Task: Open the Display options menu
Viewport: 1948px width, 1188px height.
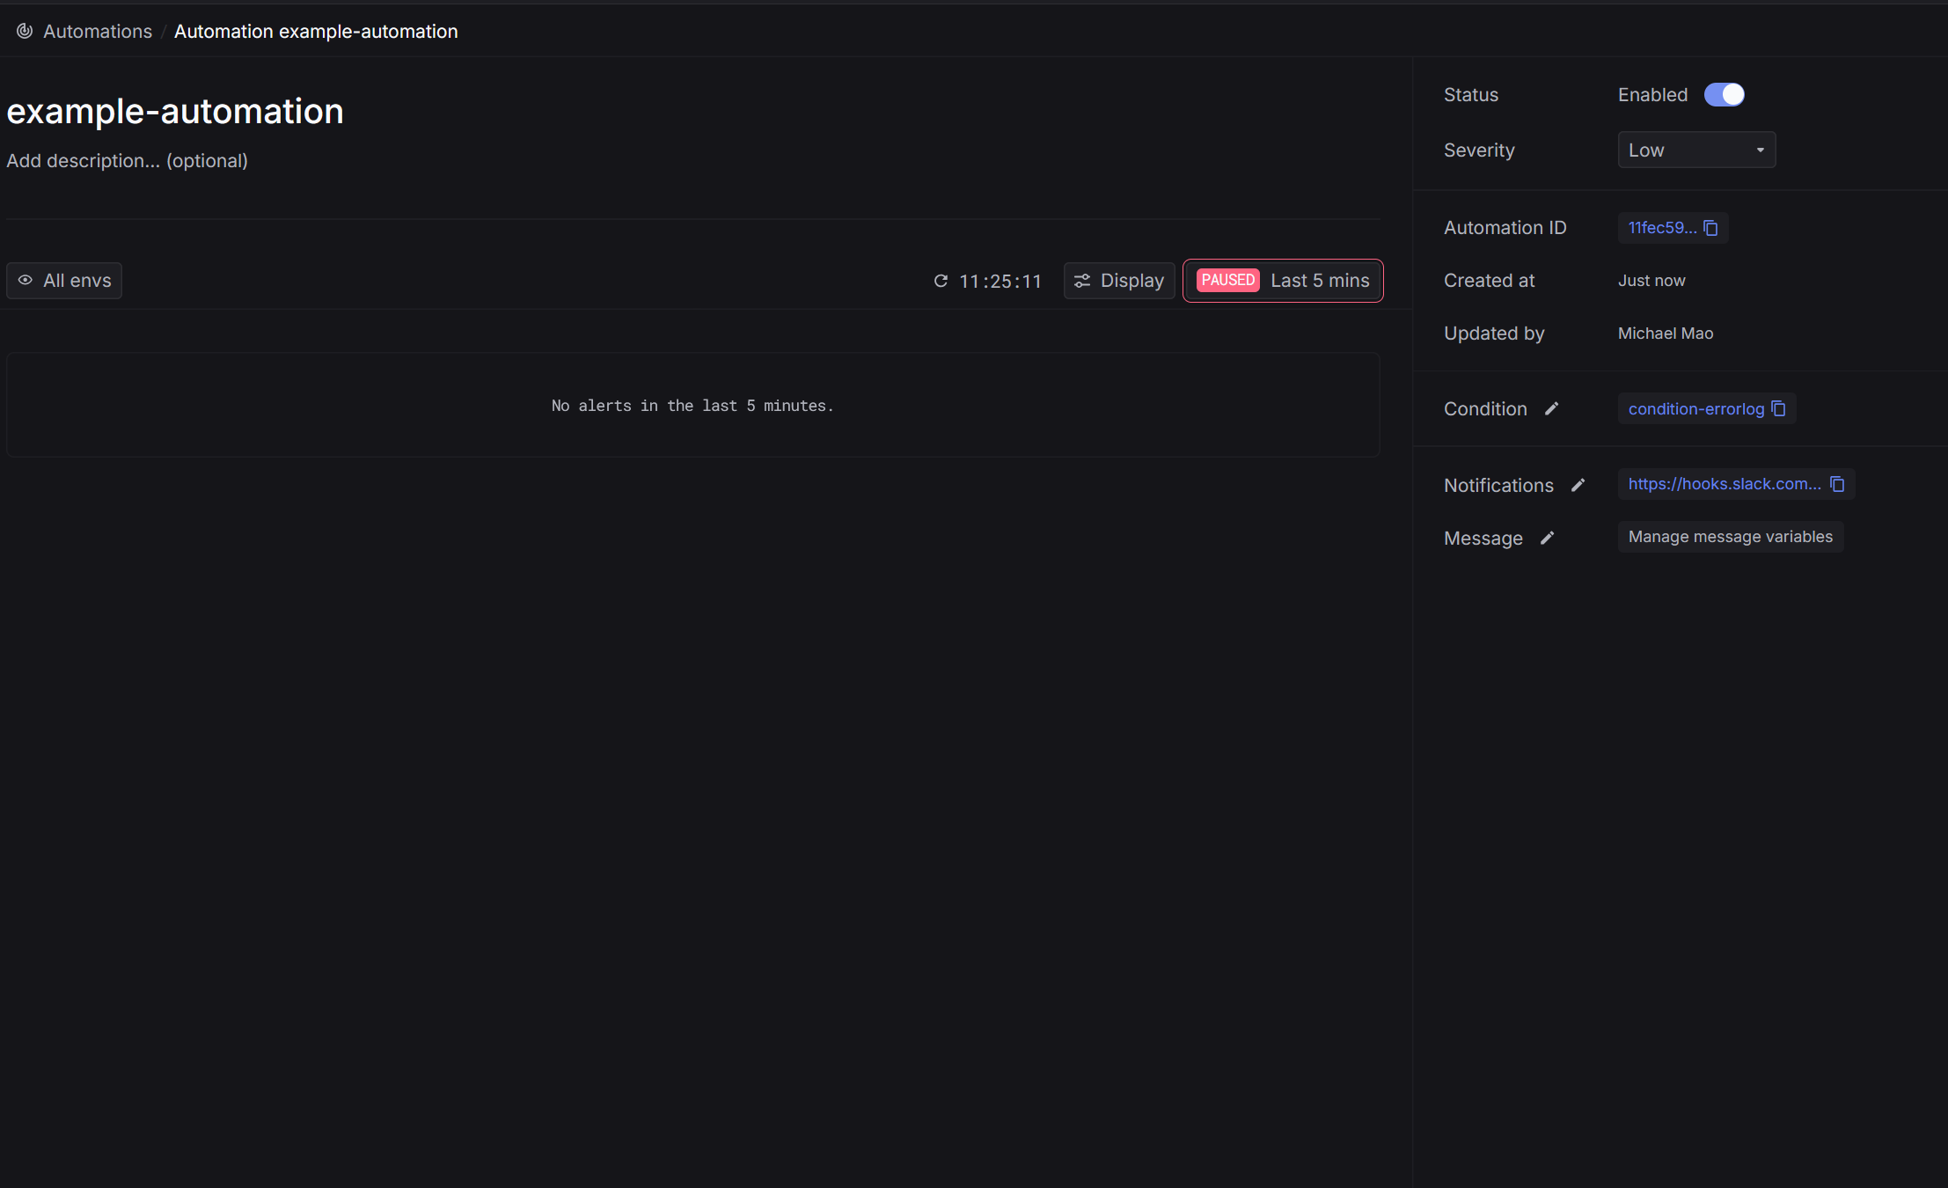Action: (x=1118, y=281)
